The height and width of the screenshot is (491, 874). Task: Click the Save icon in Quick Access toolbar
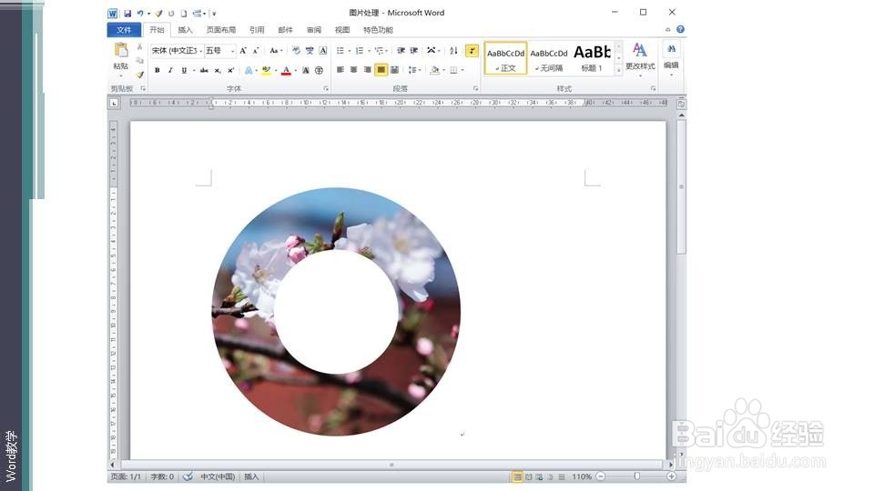click(x=127, y=13)
